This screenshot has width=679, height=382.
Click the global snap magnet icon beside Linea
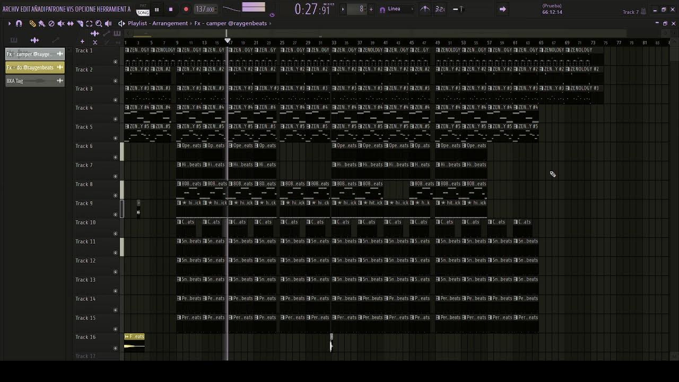[382, 9]
